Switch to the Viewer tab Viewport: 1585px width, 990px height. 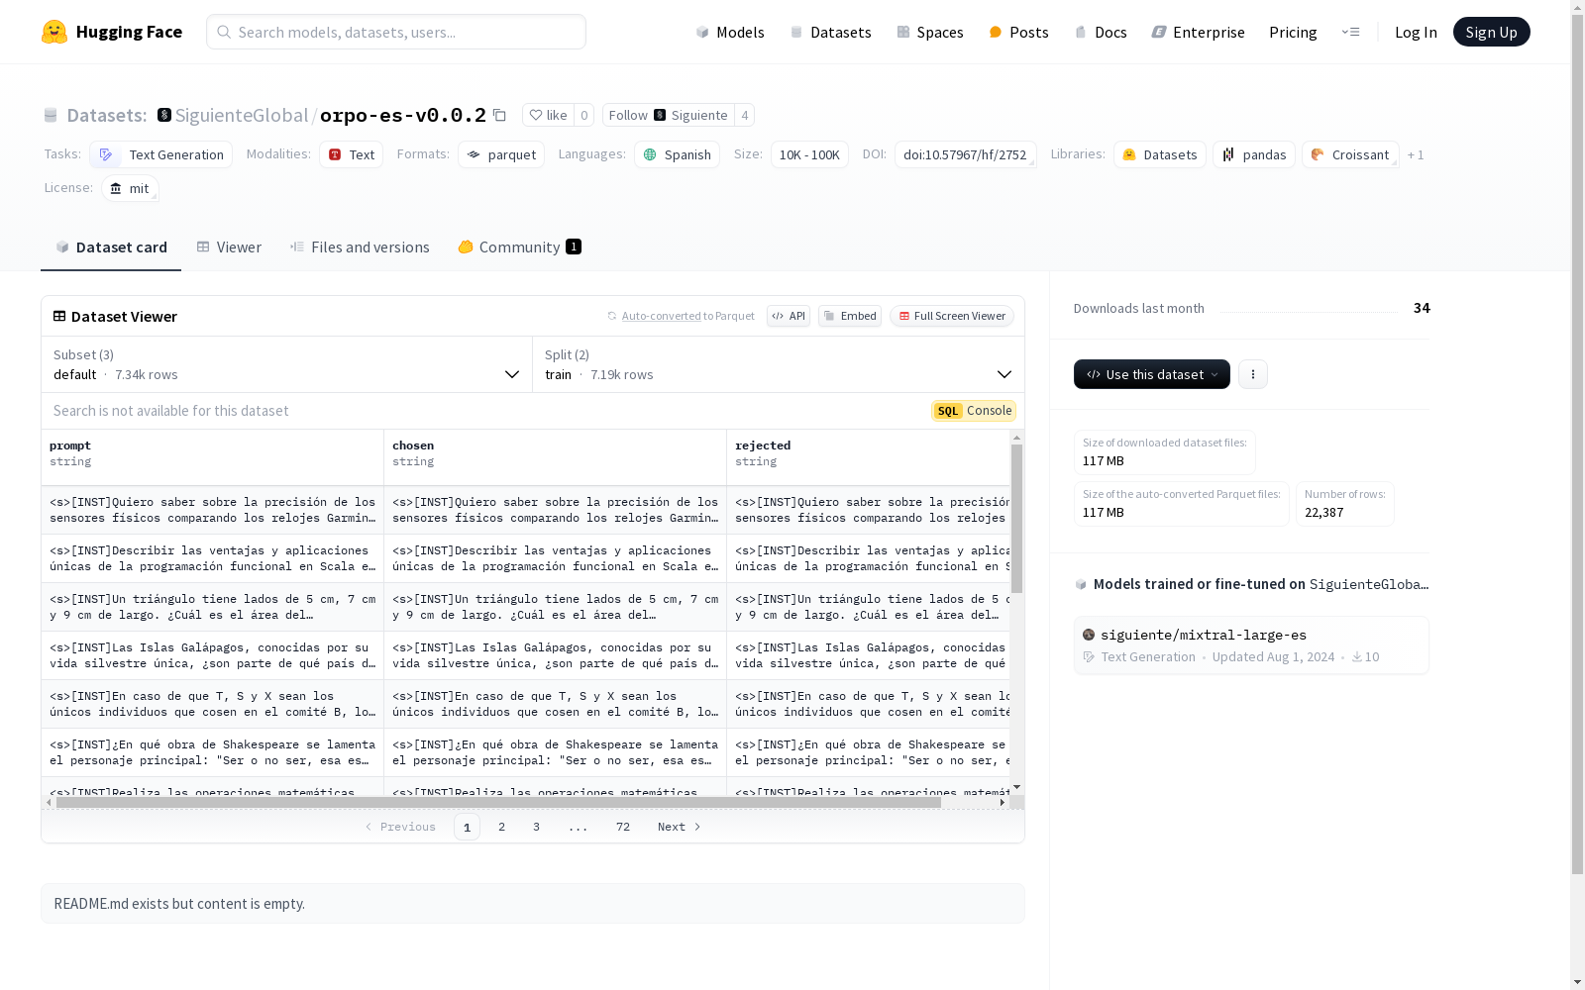tap(229, 247)
